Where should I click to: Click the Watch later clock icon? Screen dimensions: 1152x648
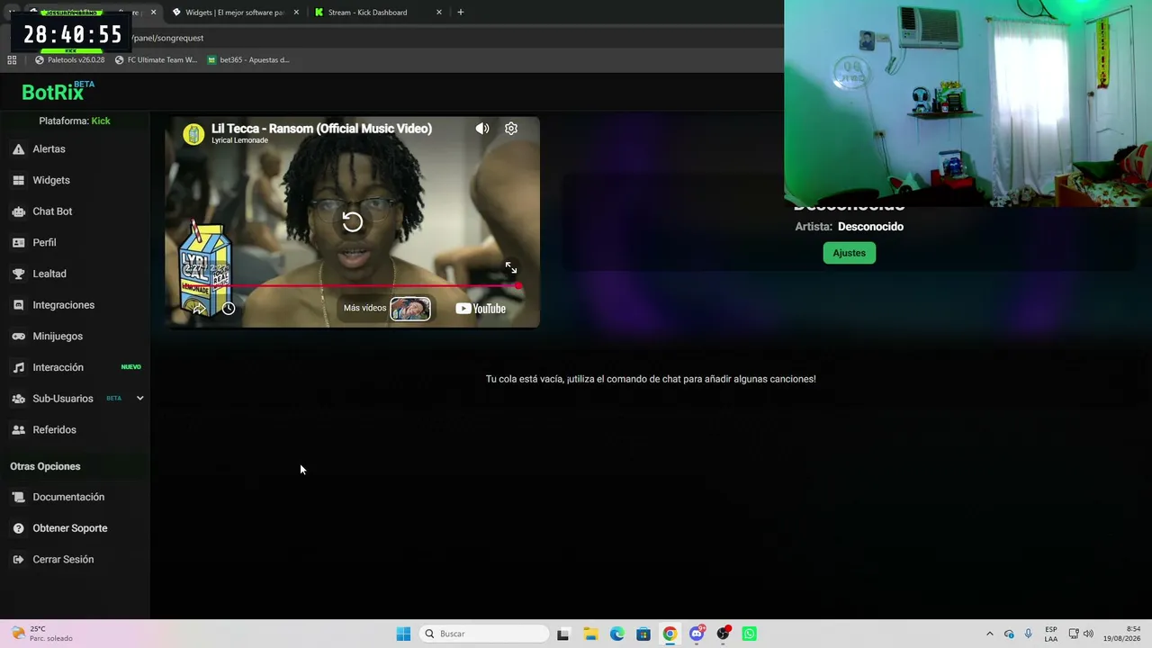point(229,309)
